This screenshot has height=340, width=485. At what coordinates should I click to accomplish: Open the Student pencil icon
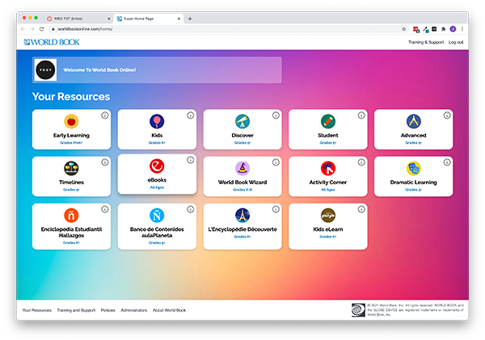[x=328, y=121]
